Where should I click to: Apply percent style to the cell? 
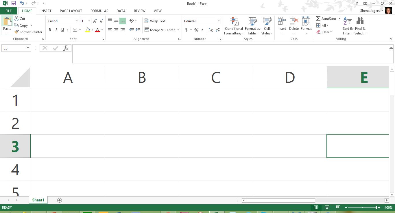pyautogui.click(x=196, y=30)
